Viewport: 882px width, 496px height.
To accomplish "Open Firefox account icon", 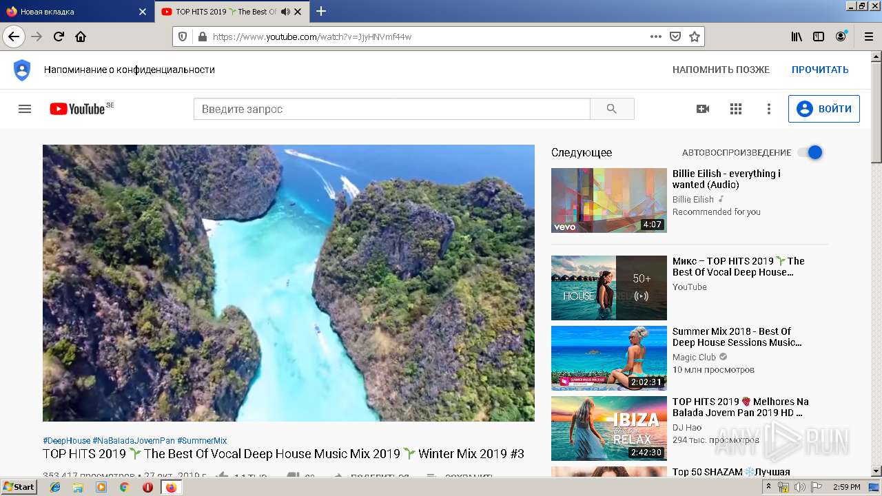I will (841, 37).
